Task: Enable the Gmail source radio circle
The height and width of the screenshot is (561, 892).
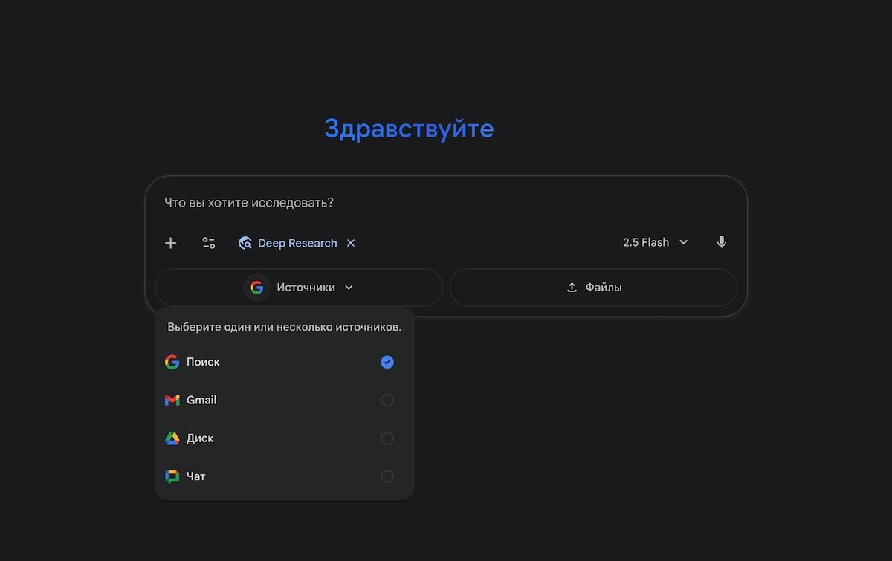Action: 387,401
